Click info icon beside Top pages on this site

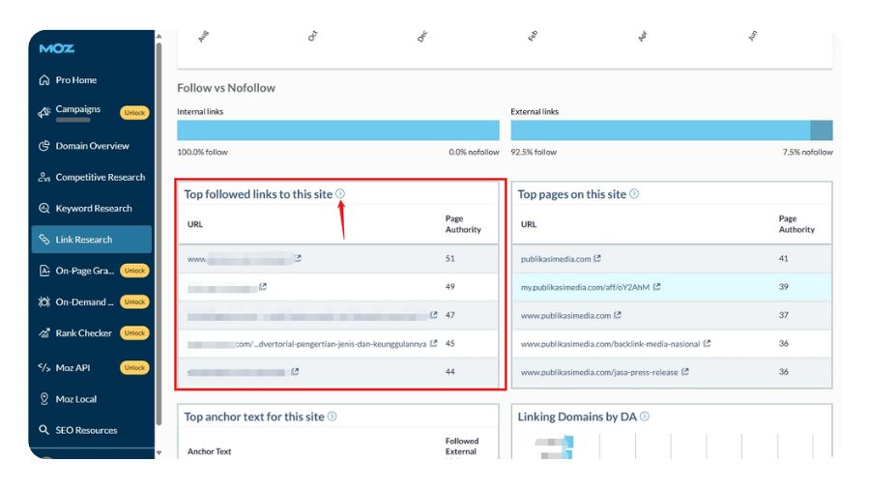click(x=634, y=193)
